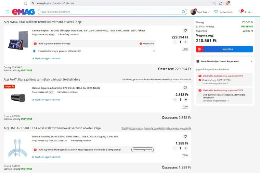Image resolution: width=260 pixels, height=173 pixels.
Task: Open the Saját fiók account dropdown
Action: point(202,12)
